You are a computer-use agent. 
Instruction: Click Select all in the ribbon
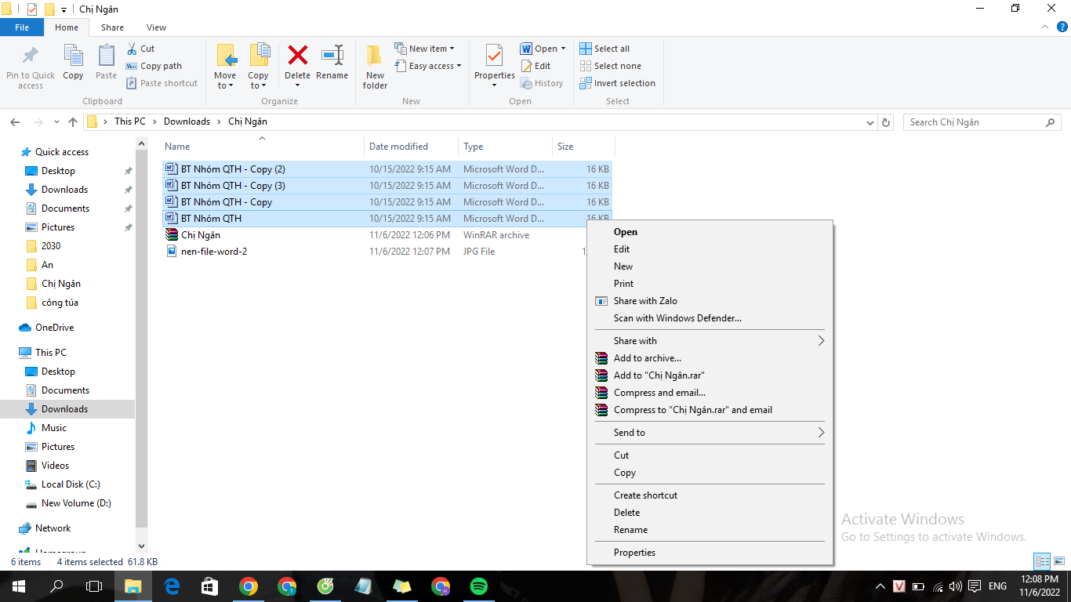604,49
